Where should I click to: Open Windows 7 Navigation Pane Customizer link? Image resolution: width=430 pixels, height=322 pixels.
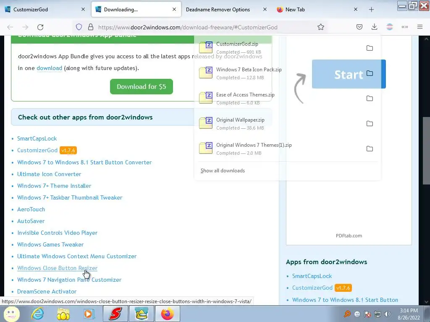[x=69, y=280]
